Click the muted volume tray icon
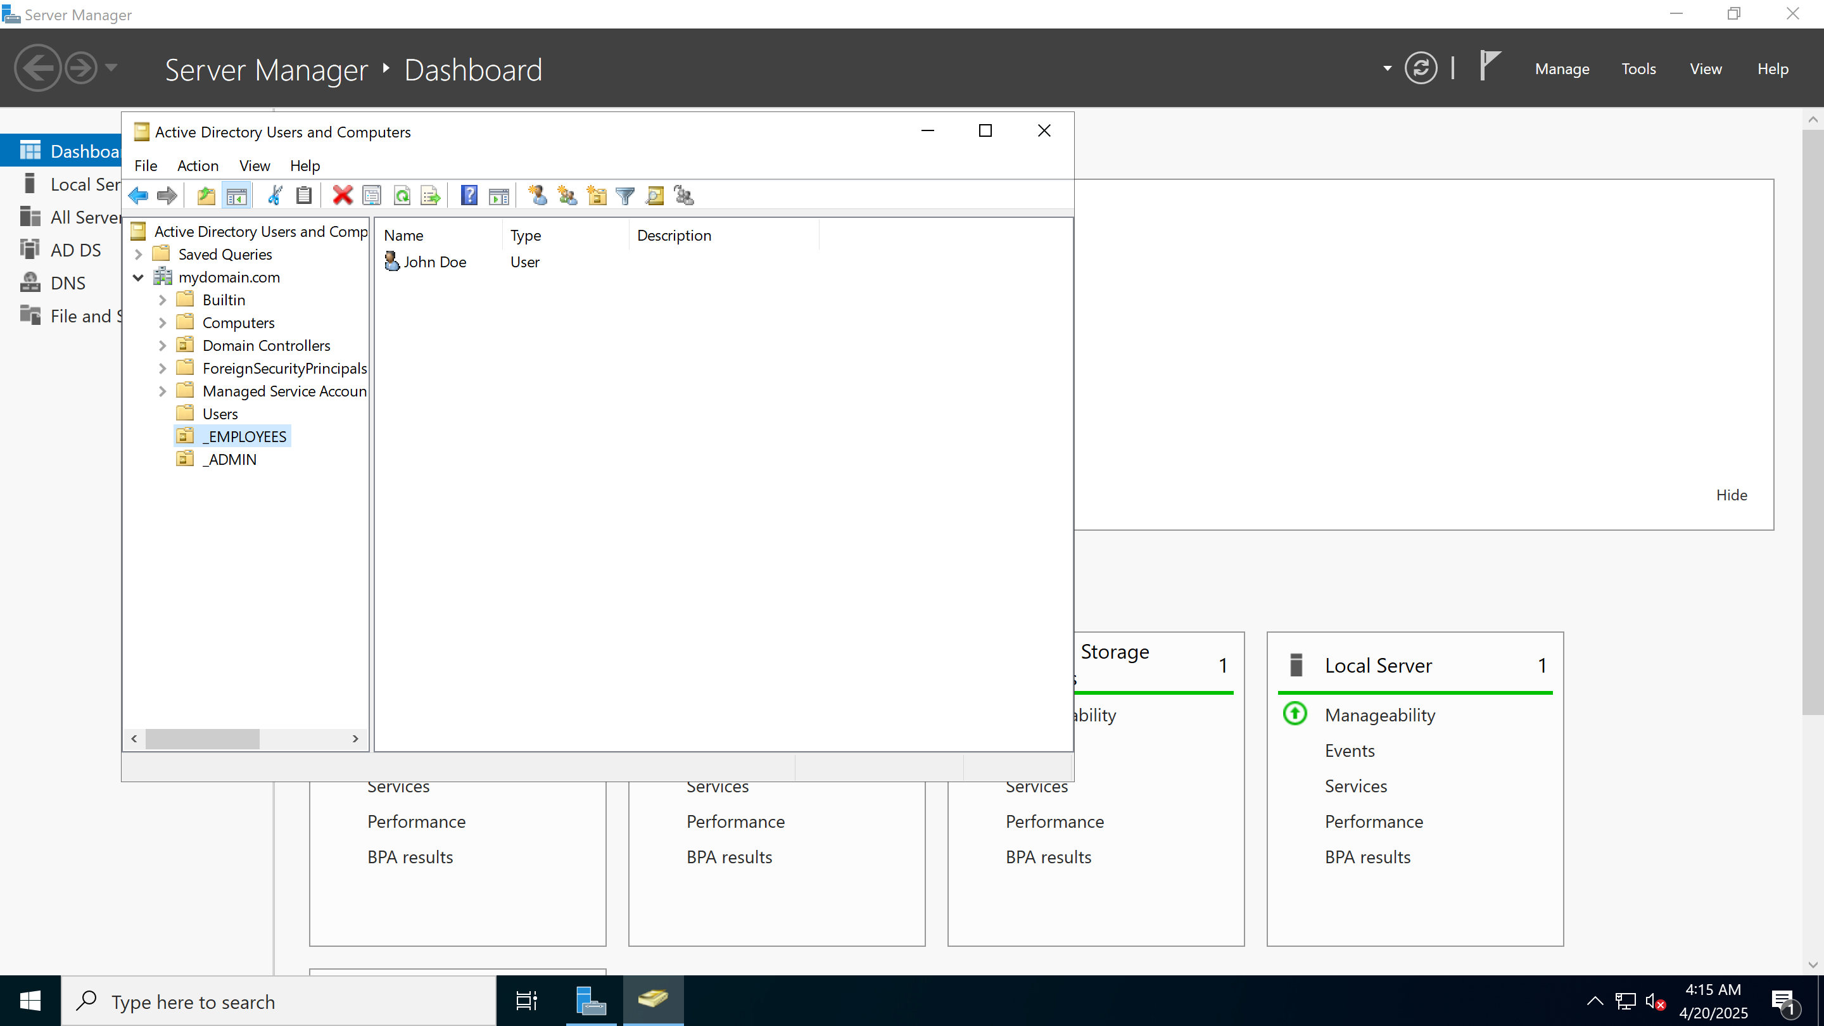Image resolution: width=1824 pixels, height=1026 pixels. tap(1656, 1001)
